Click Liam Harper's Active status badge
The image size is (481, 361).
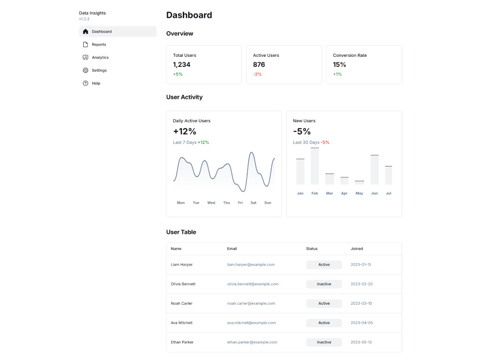tap(324, 265)
